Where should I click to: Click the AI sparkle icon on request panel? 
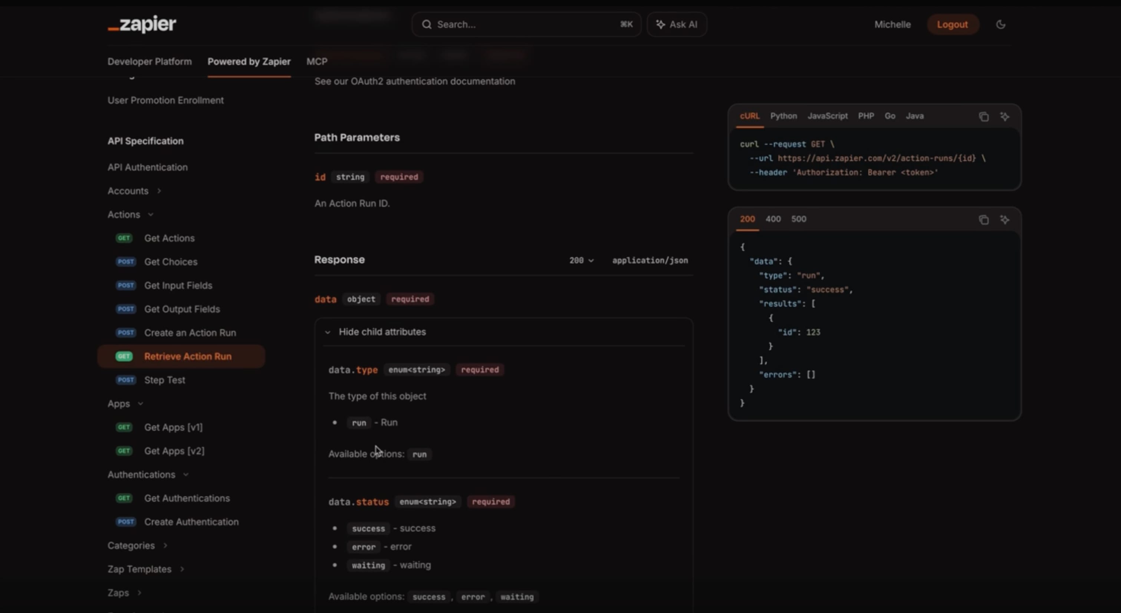[1005, 117]
